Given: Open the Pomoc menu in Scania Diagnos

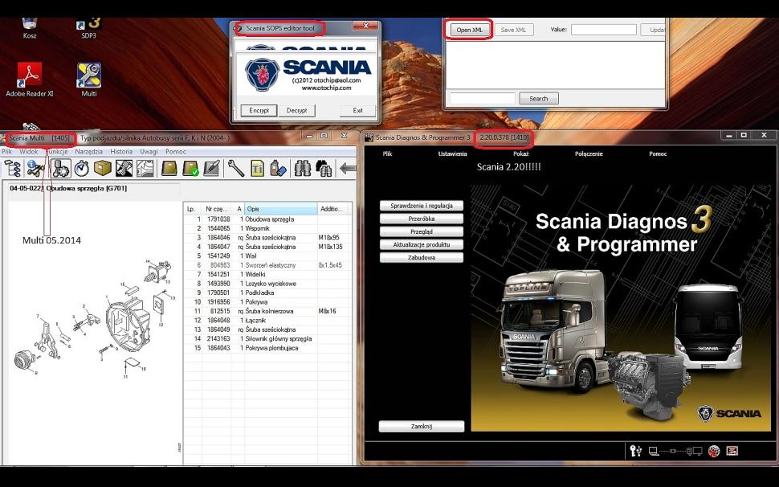Looking at the screenshot, I should click(658, 154).
